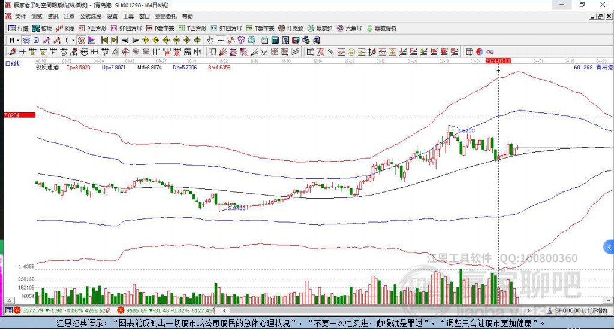The height and width of the screenshot is (329, 614).
Task: Click the blue side panel expand arrow
Action: point(609,247)
